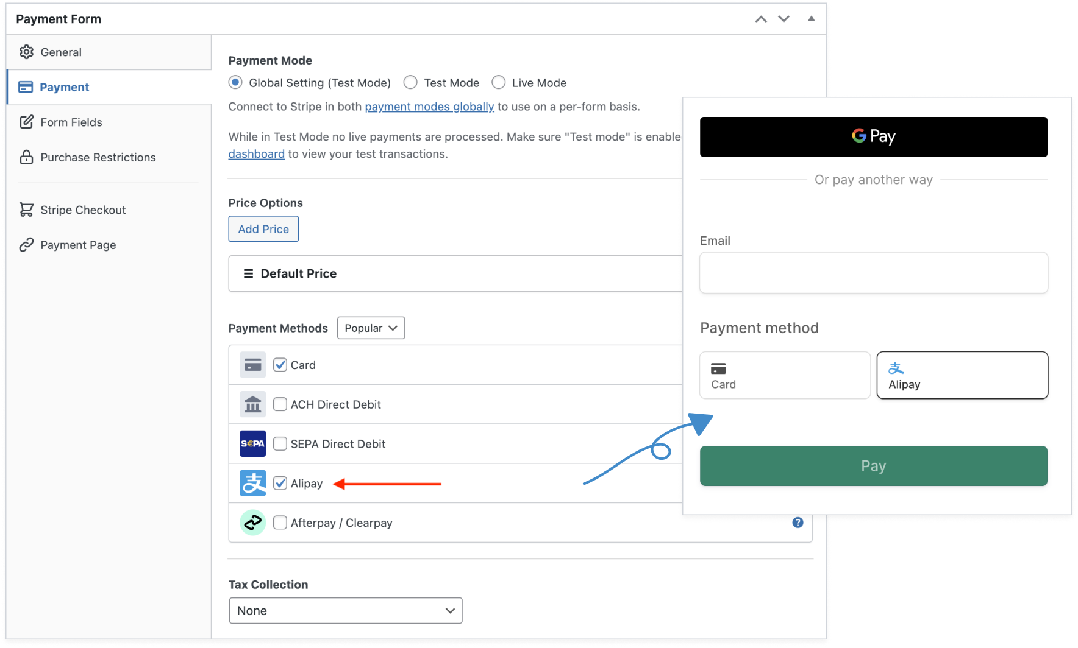This screenshot has width=1078, height=648.
Task: Open the payment modes globally link
Action: tap(429, 107)
